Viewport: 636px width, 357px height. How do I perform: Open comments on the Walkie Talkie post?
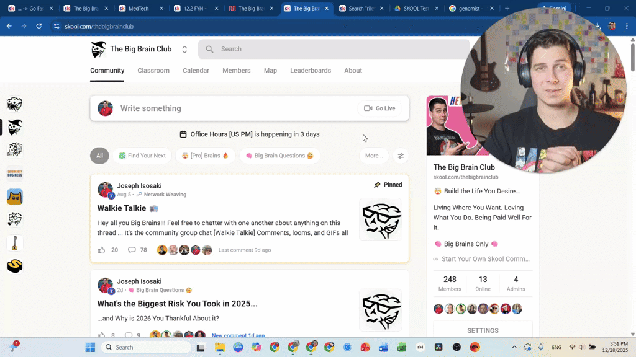(132, 250)
